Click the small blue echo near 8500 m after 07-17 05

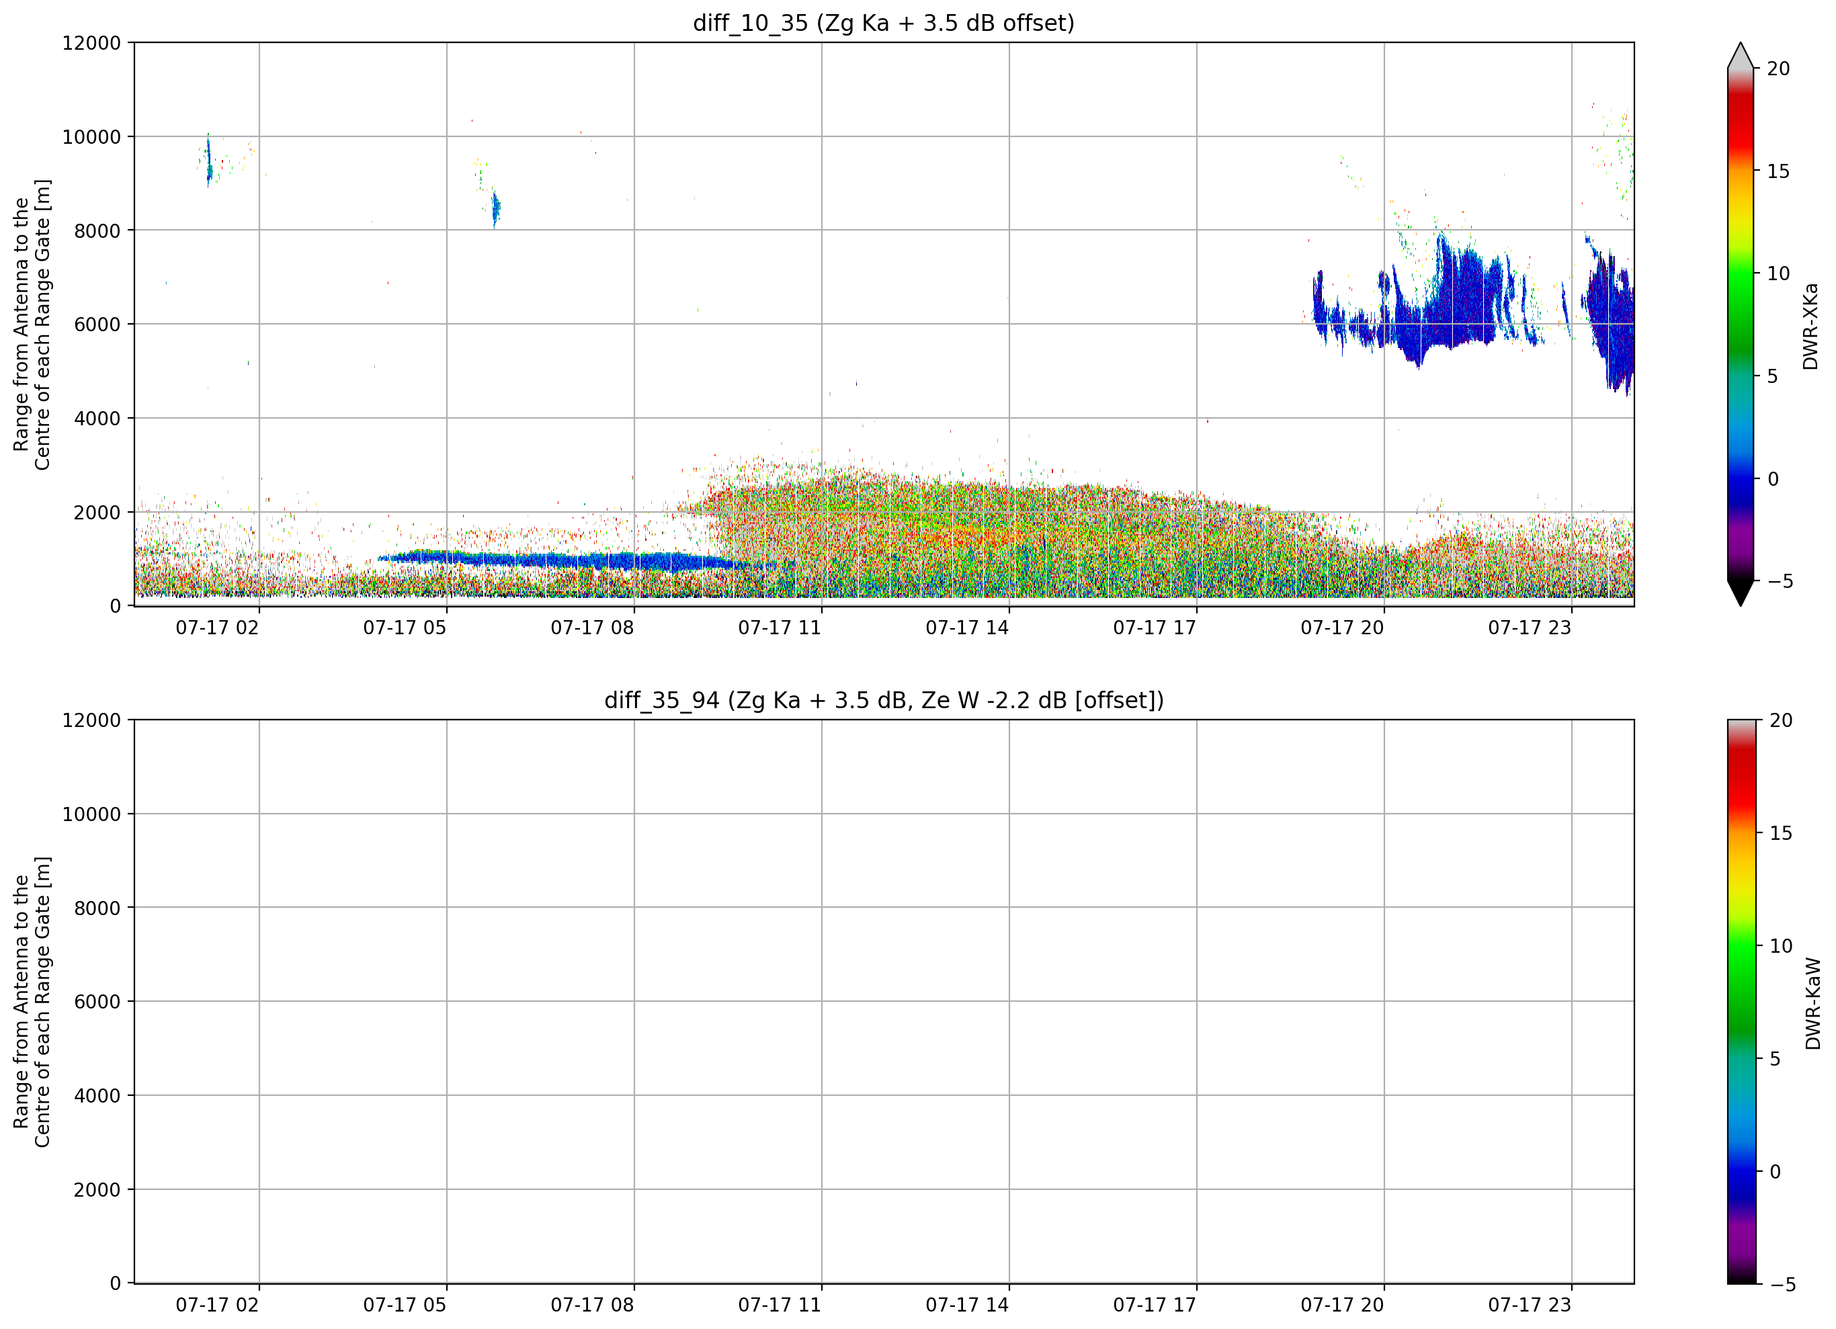click(x=496, y=209)
